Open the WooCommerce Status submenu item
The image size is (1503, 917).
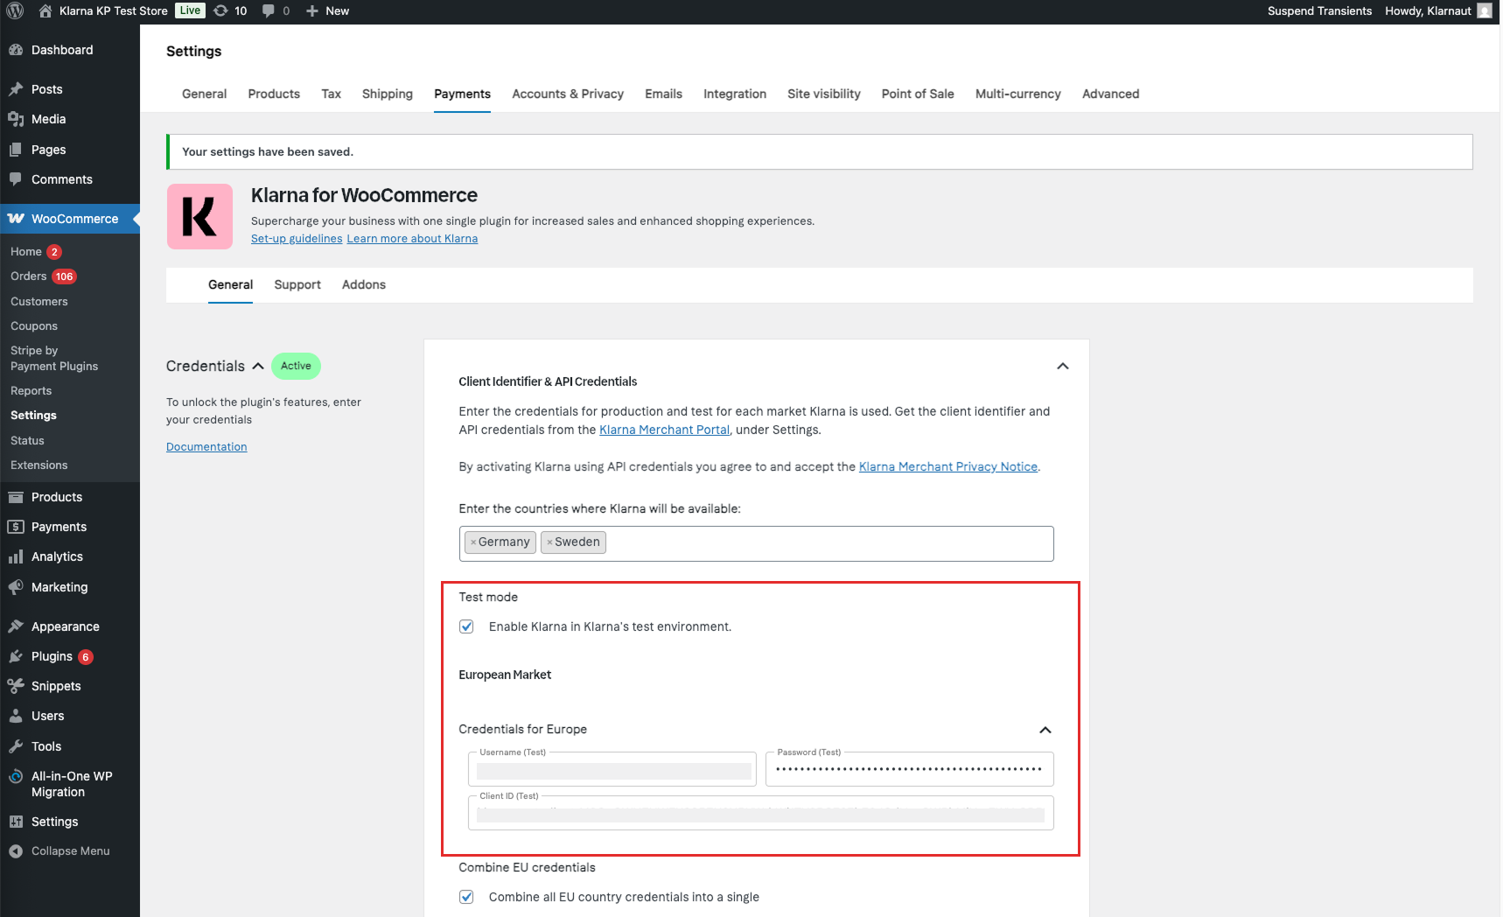[27, 441]
